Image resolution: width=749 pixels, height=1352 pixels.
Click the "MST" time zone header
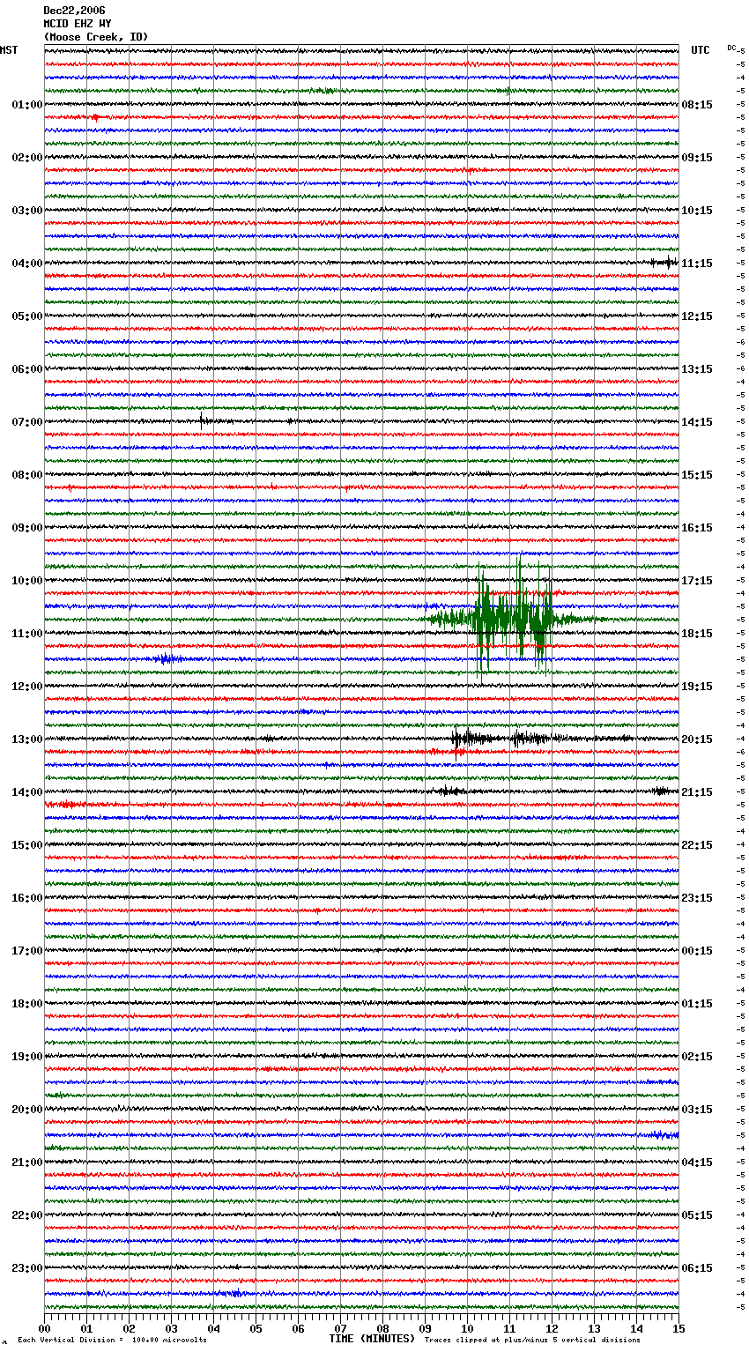tap(9, 50)
